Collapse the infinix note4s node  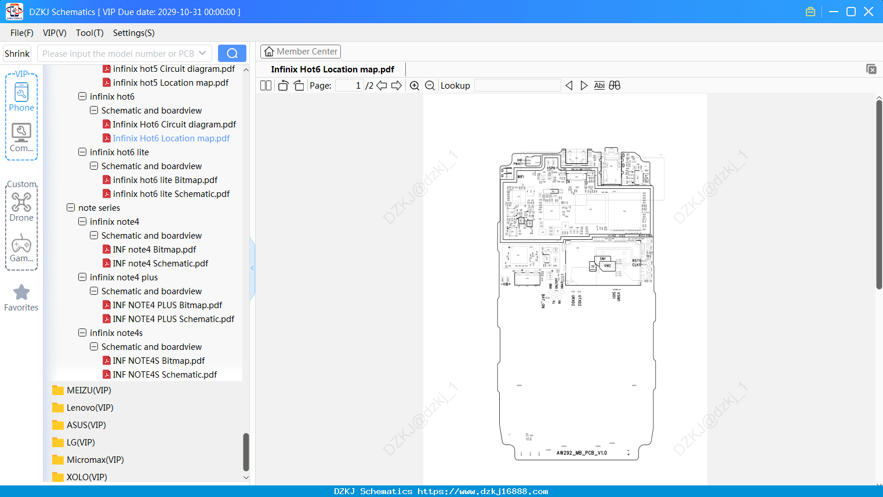point(82,333)
